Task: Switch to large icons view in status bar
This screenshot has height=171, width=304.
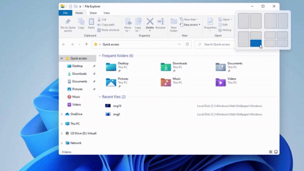Action: [276, 152]
